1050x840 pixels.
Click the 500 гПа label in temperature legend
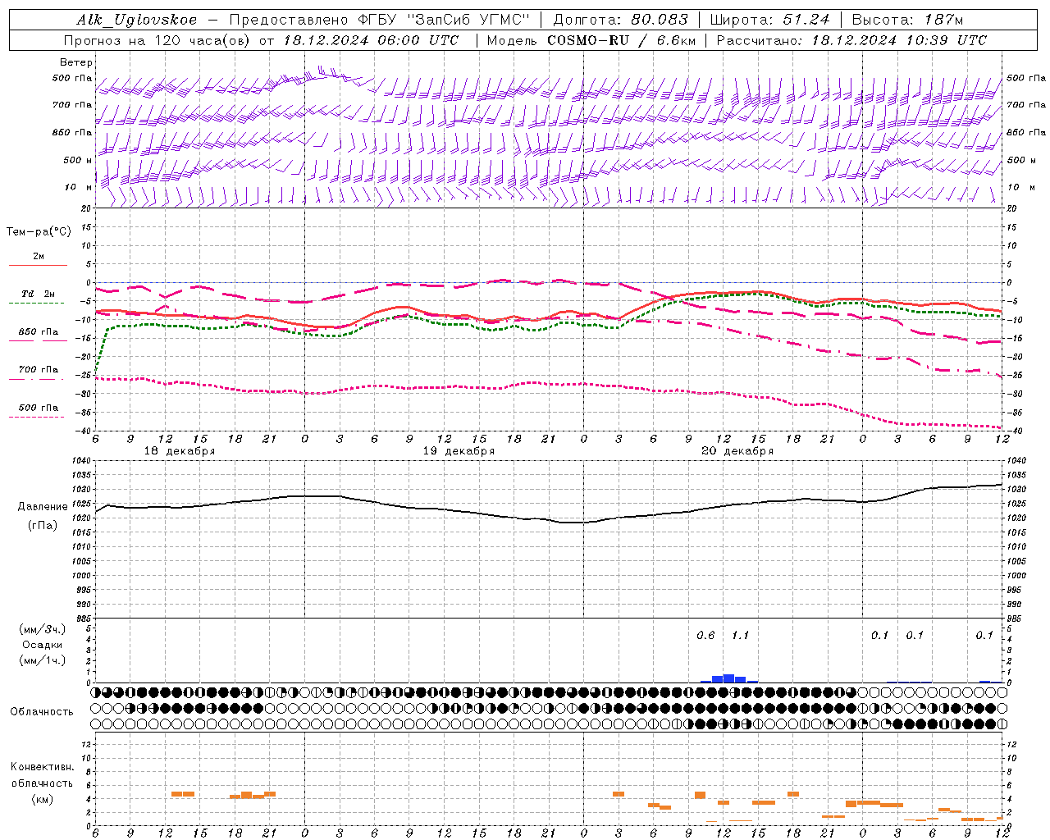point(39,408)
